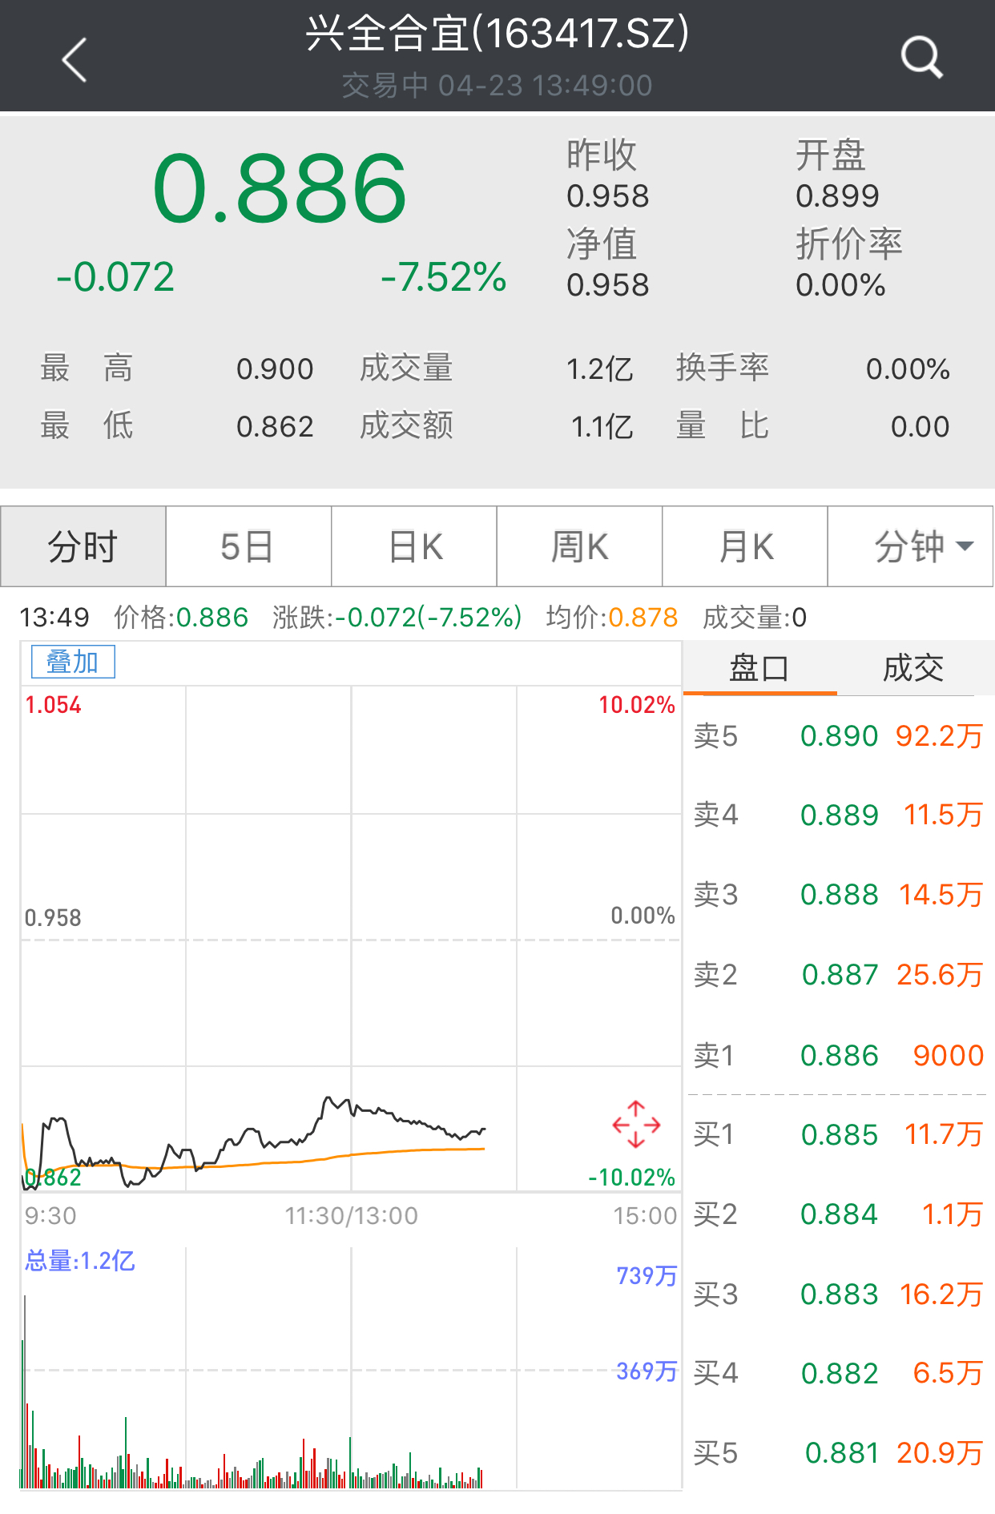Tap the 开盘 value 0.899

[837, 196]
